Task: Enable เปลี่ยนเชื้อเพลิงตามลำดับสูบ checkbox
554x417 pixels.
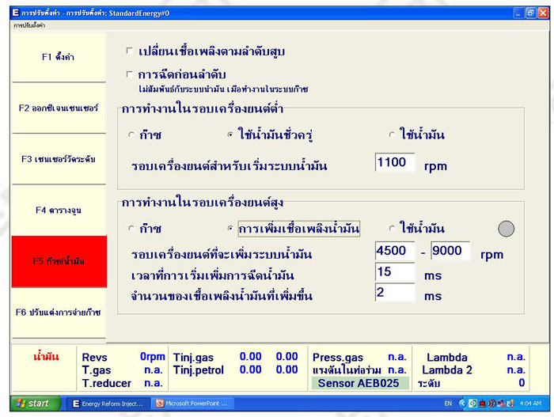Action: (x=130, y=51)
